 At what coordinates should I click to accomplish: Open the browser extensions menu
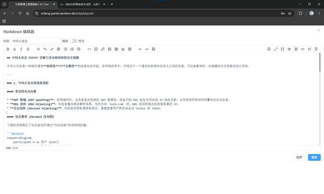(300, 13)
